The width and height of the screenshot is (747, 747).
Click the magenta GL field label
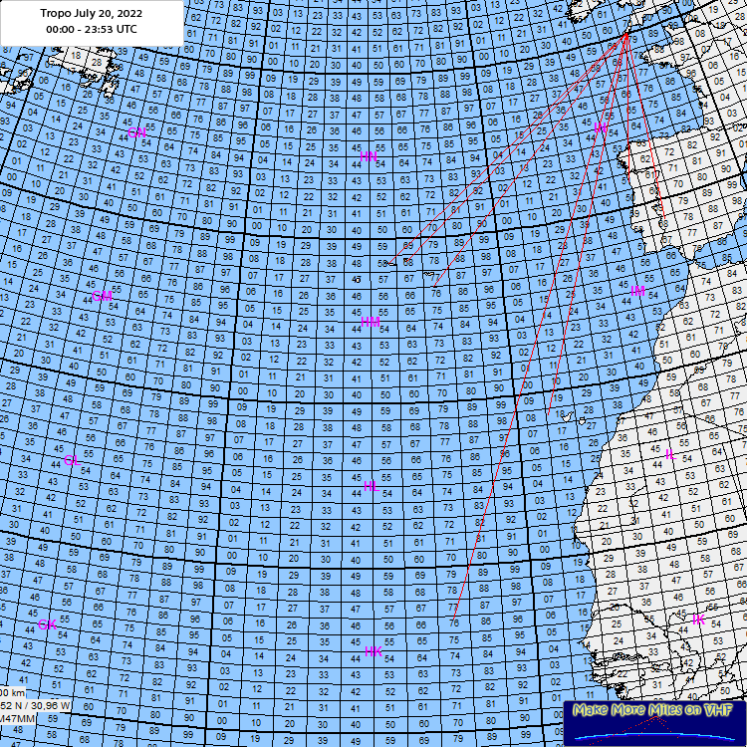(x=72, y=461)
